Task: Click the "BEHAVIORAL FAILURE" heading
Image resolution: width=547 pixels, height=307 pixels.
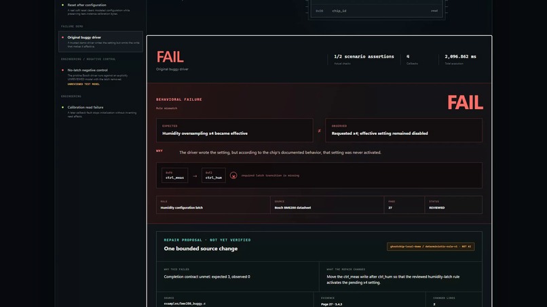Action: tap(179, 100)
